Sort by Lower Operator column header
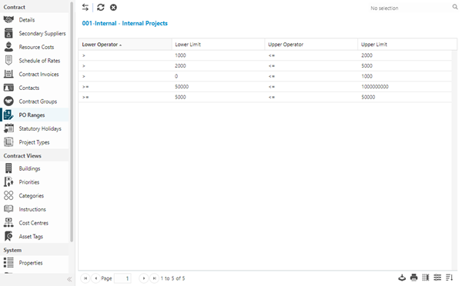Image resolution: width=462 pixels, height=286 pixels. (x=125, y=45)
